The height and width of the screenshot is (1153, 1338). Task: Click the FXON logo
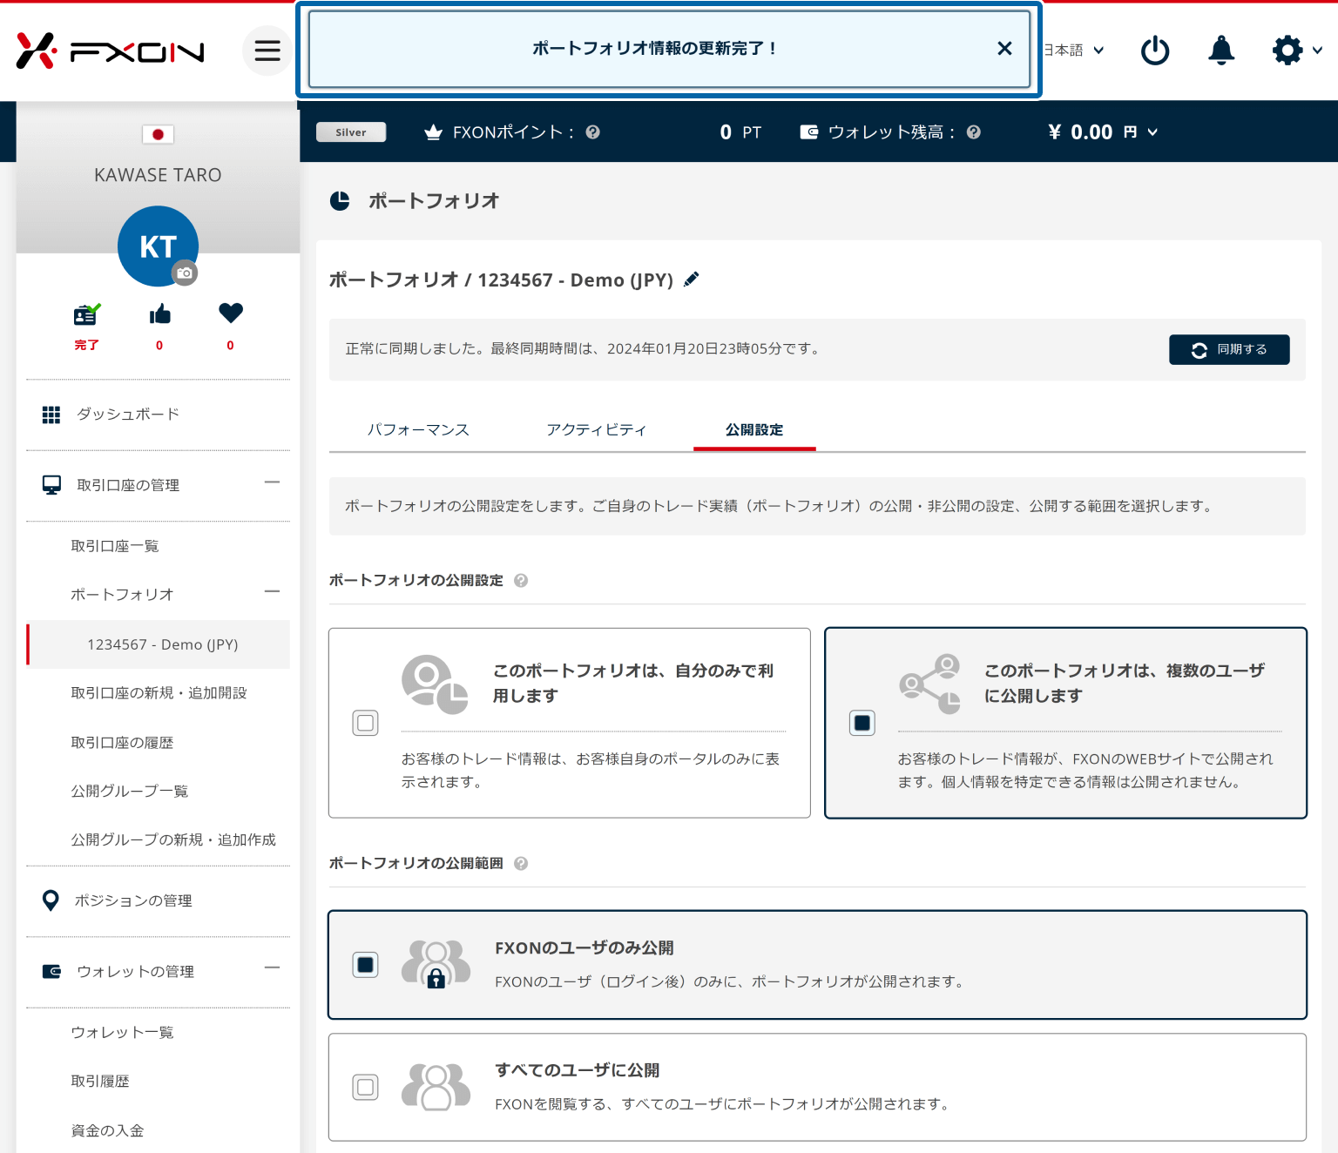pos(111,51)
